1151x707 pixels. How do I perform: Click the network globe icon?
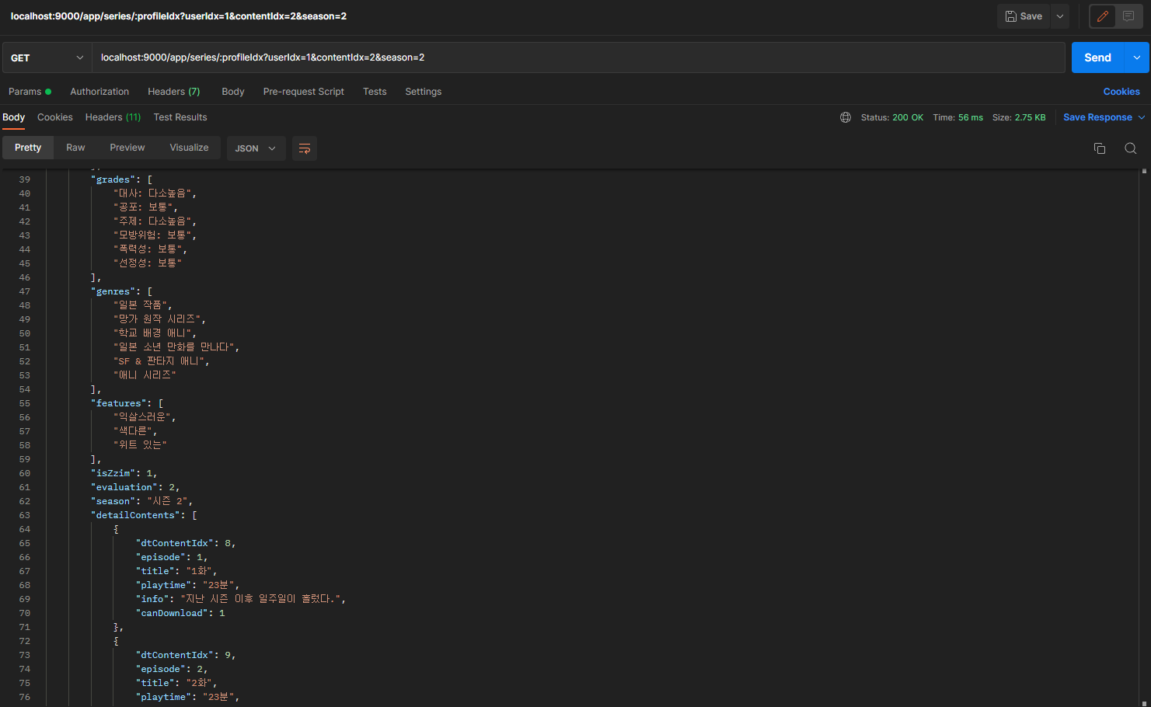point(846,117)
